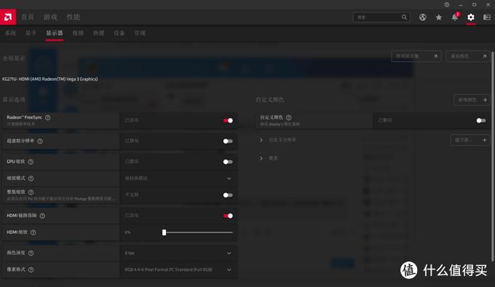
Task: Click help icon beside 像素格式
Action: point(31,270)
